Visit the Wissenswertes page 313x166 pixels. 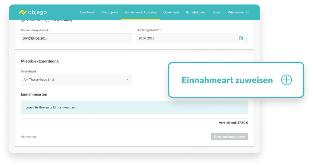point(238,12)
